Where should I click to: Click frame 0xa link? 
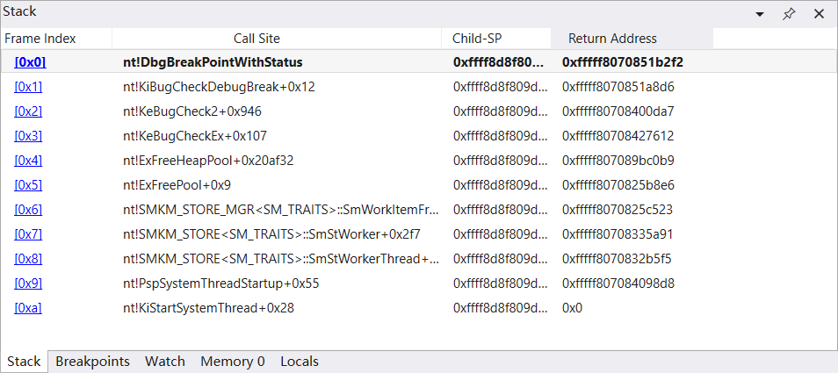(x=28, y=308)
